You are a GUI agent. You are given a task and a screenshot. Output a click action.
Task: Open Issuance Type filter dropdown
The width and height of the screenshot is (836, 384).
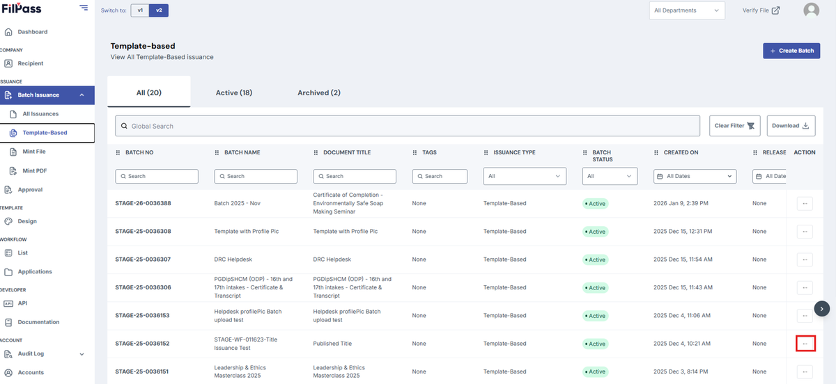click(525, 177)
